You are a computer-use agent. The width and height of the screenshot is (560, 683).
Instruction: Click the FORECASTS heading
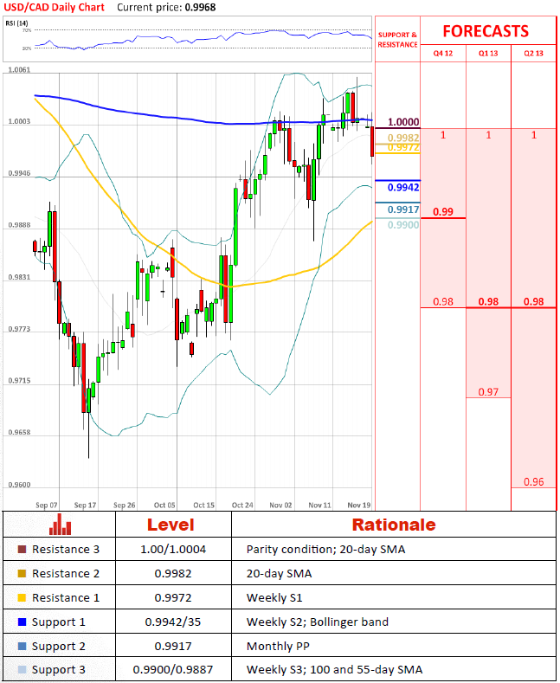tap(486, 31)
